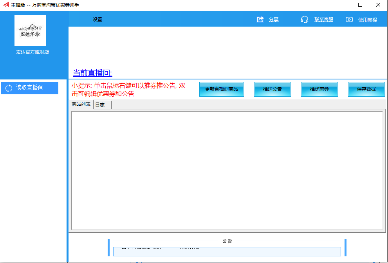Open the 设置 menu
Image resolution: width=388 pixels, height=263 pixels.
click(x=97, y=20)
